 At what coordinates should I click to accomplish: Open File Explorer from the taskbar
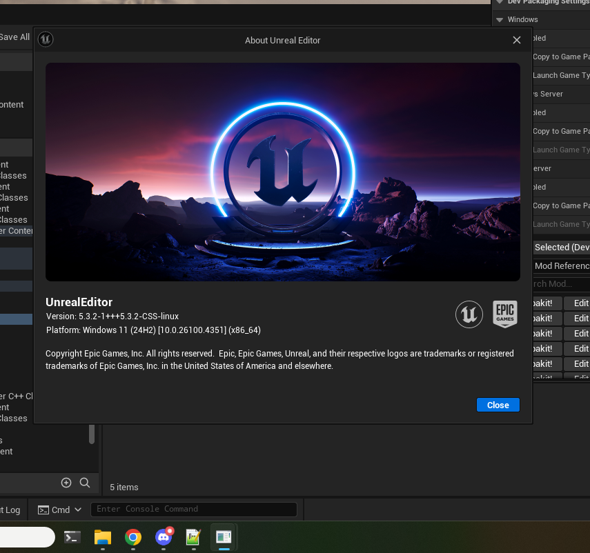[x=103, y=537]
